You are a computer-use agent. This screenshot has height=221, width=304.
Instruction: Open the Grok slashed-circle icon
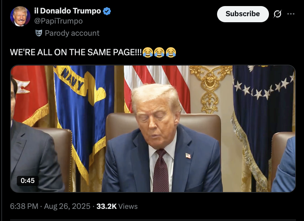[277, 14]
